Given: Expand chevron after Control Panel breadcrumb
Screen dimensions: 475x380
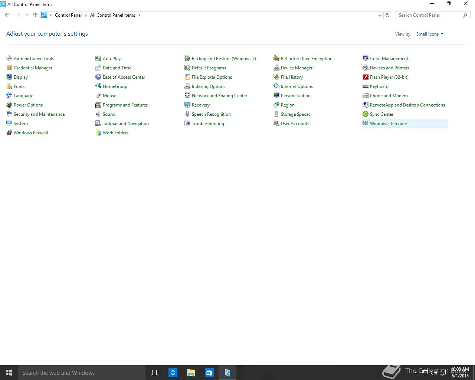Looking at the screenshot, I should pos(86,15).
